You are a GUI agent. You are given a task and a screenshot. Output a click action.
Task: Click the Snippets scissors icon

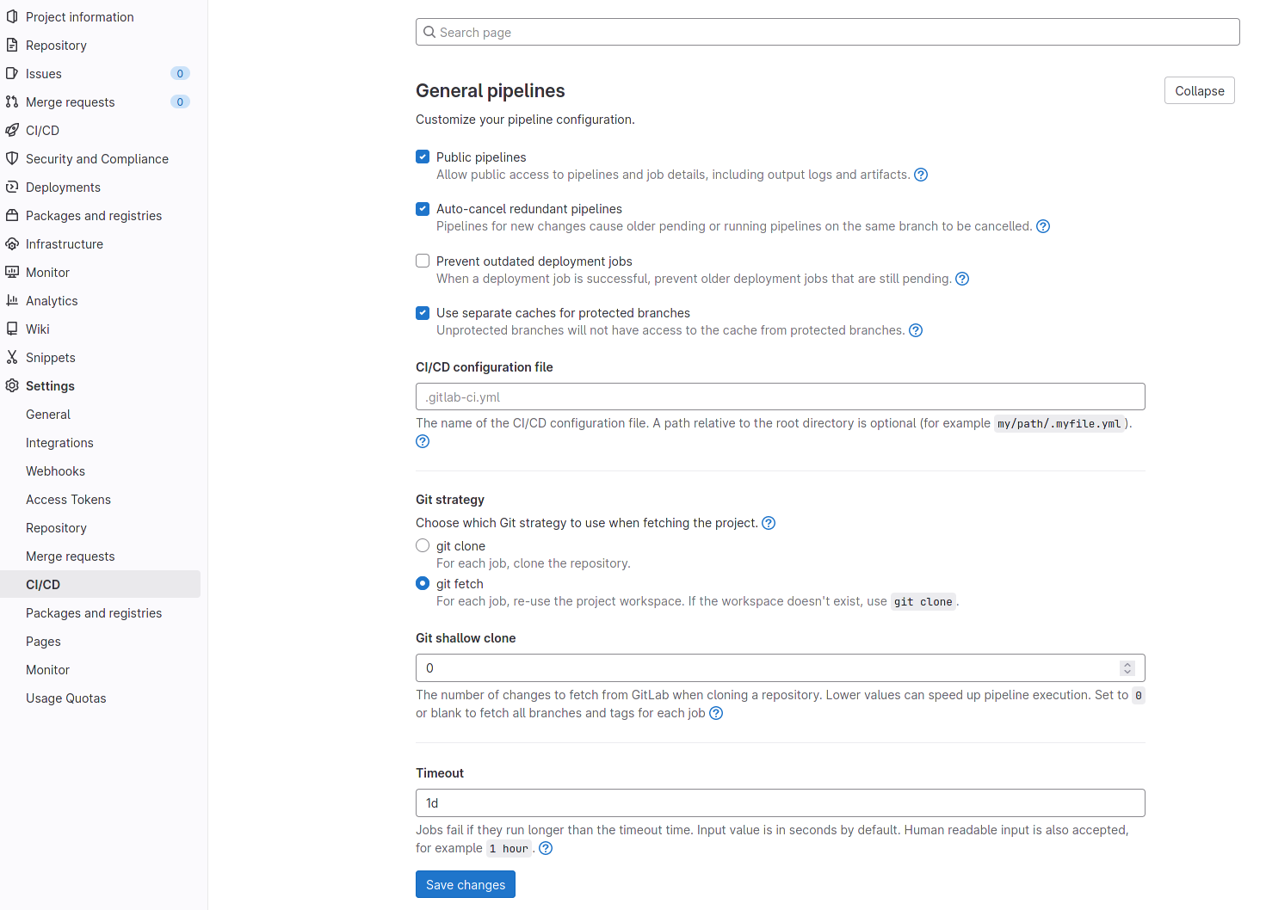point(12,357)
